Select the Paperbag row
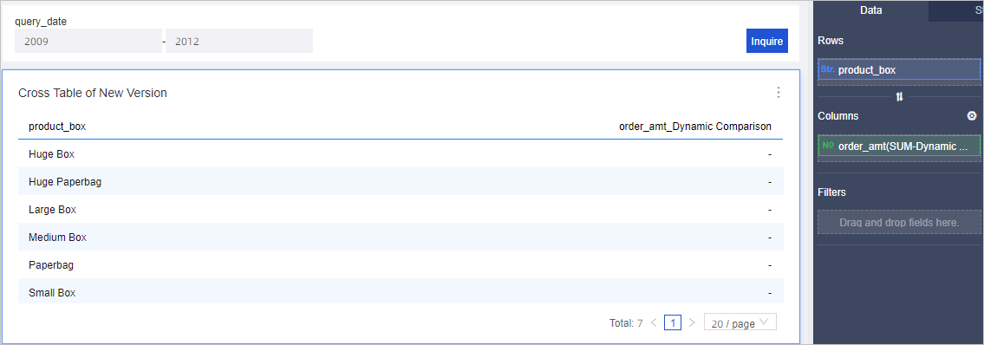The image size is (984, 345). click(401, 264)
